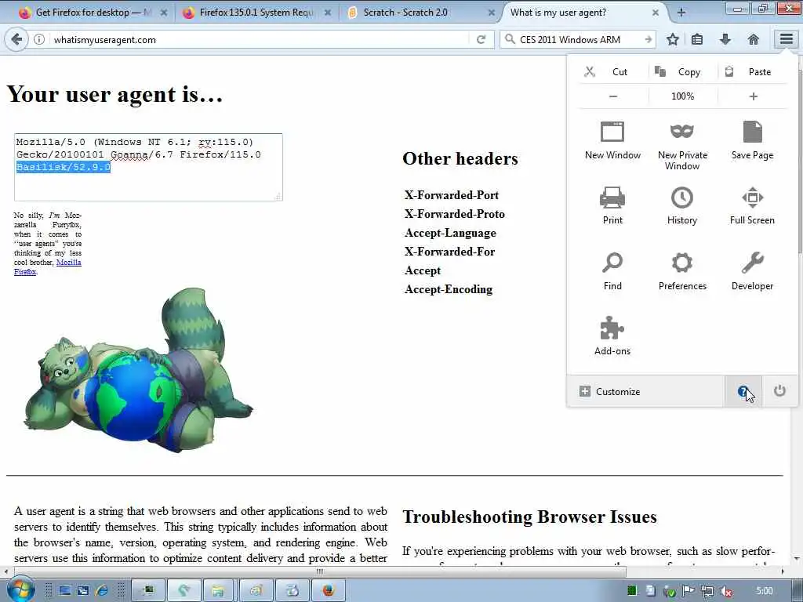Viewport: 803px width, 602px height.
Task: Click Customize at panel bottom
Action: click(645, 392)
